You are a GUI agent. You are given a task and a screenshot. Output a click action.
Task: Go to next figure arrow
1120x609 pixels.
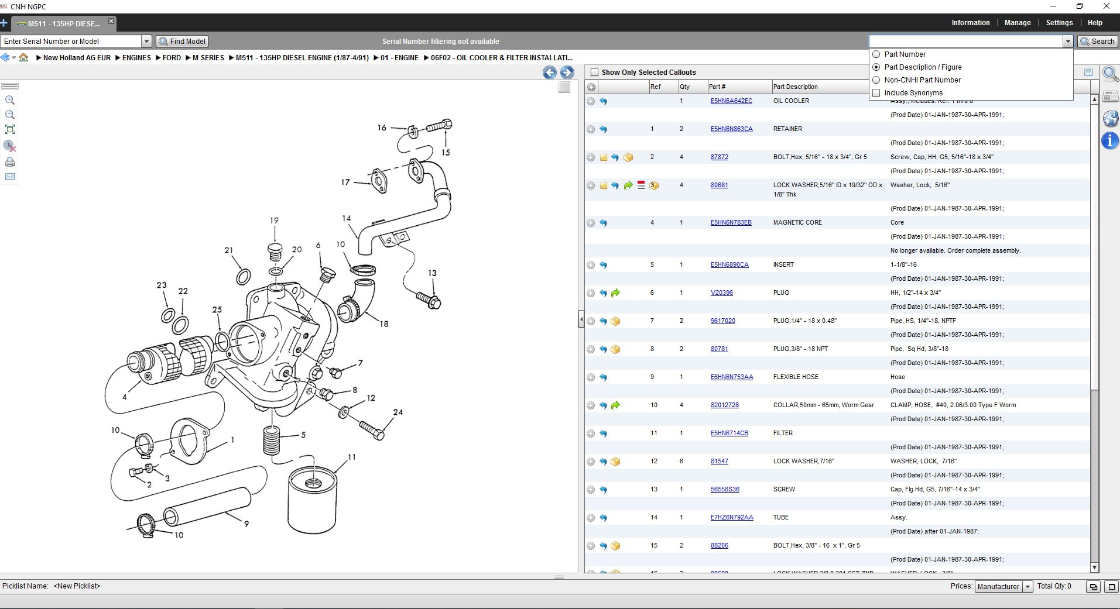tap(567, 73)
